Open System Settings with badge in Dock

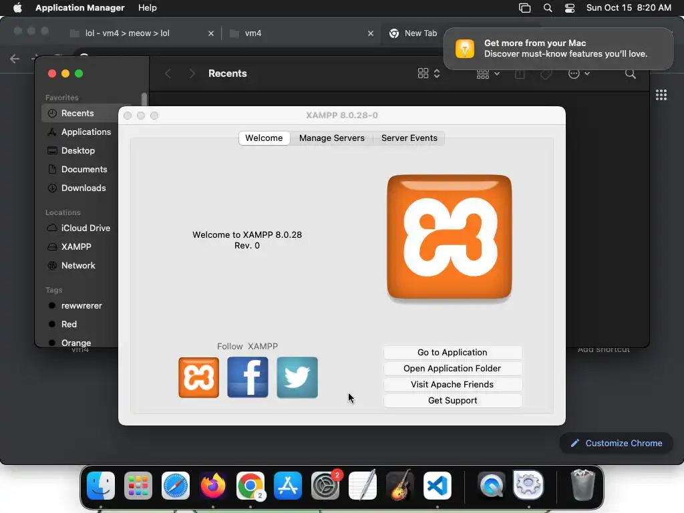click(x=325, y=486)
